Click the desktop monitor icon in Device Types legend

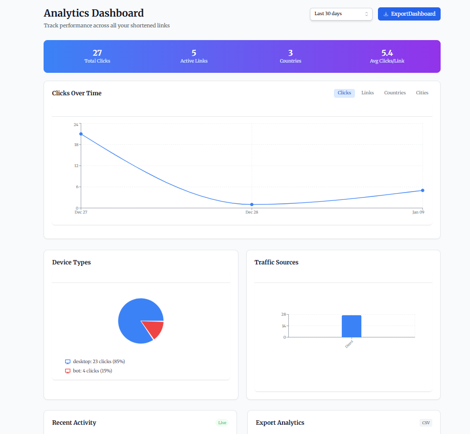point(68,361)
